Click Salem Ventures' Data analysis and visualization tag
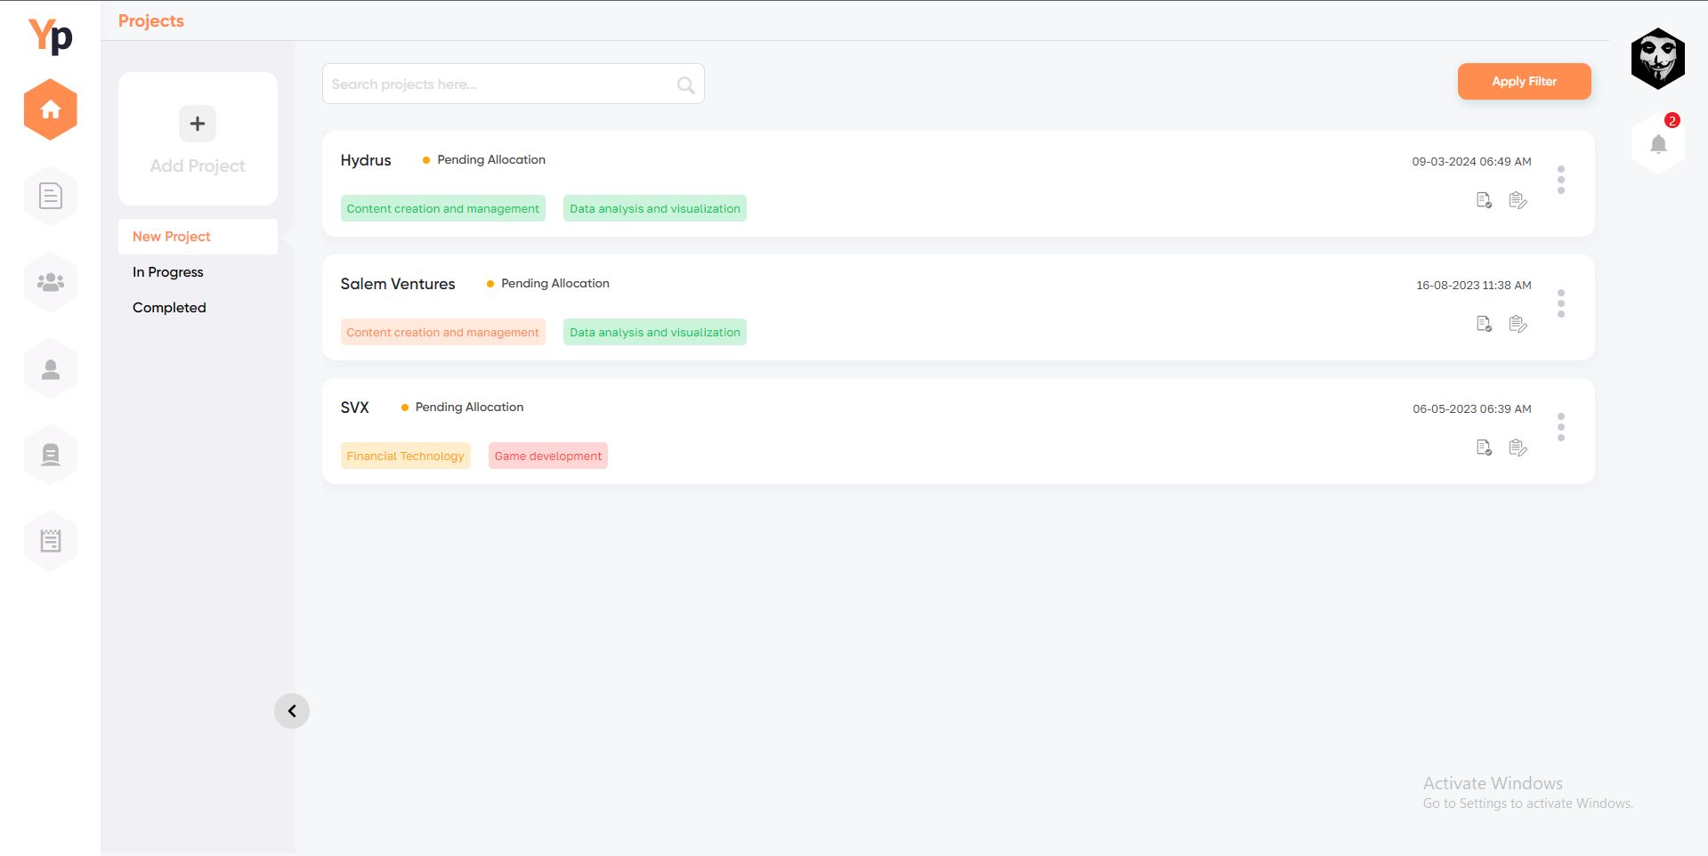This screenshot has height=856, width=1708. (x=655, y=332)
